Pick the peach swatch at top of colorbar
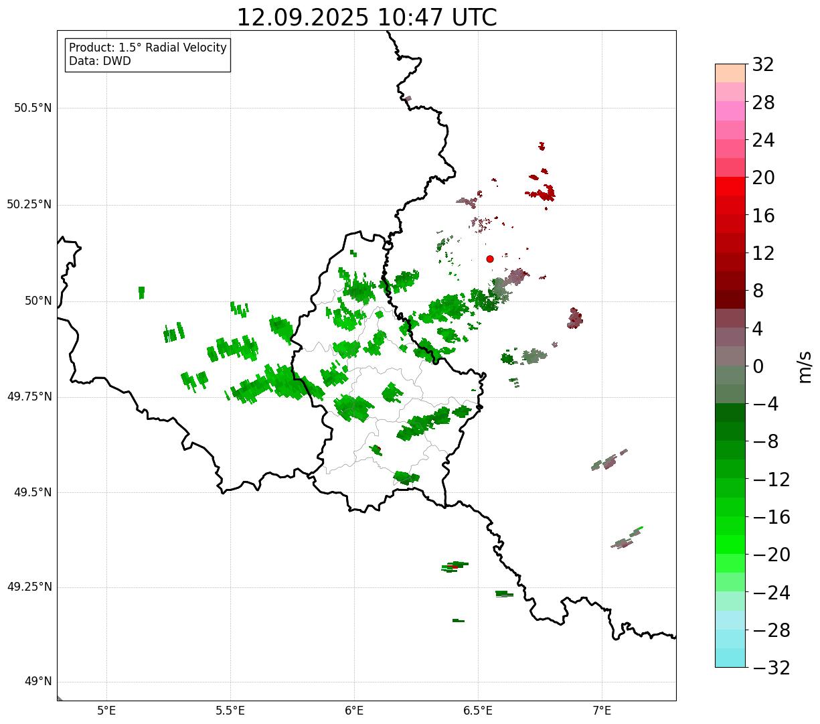The image size is (820, 724). pos(730,73)
